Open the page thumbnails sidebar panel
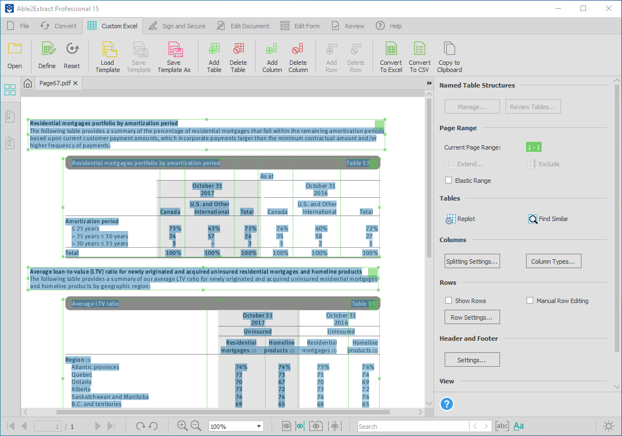 (9, 89)
